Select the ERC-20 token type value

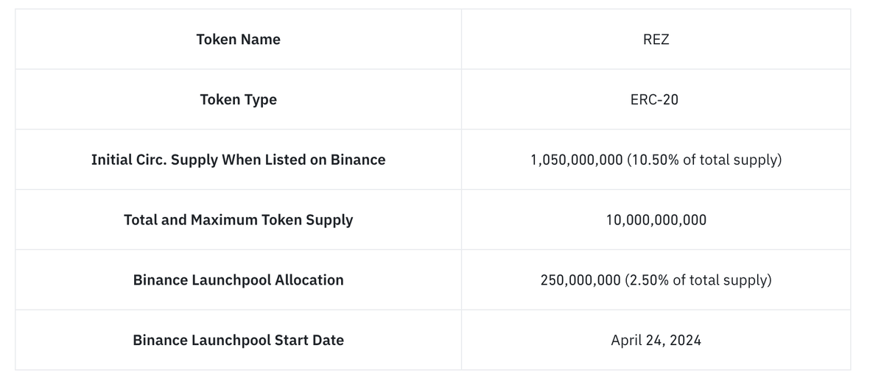656,99
